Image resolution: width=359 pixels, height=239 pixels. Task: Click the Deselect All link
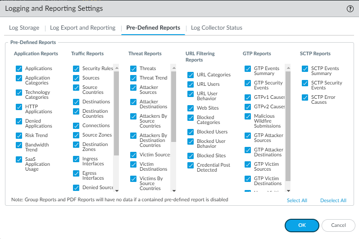coord(333,200)
